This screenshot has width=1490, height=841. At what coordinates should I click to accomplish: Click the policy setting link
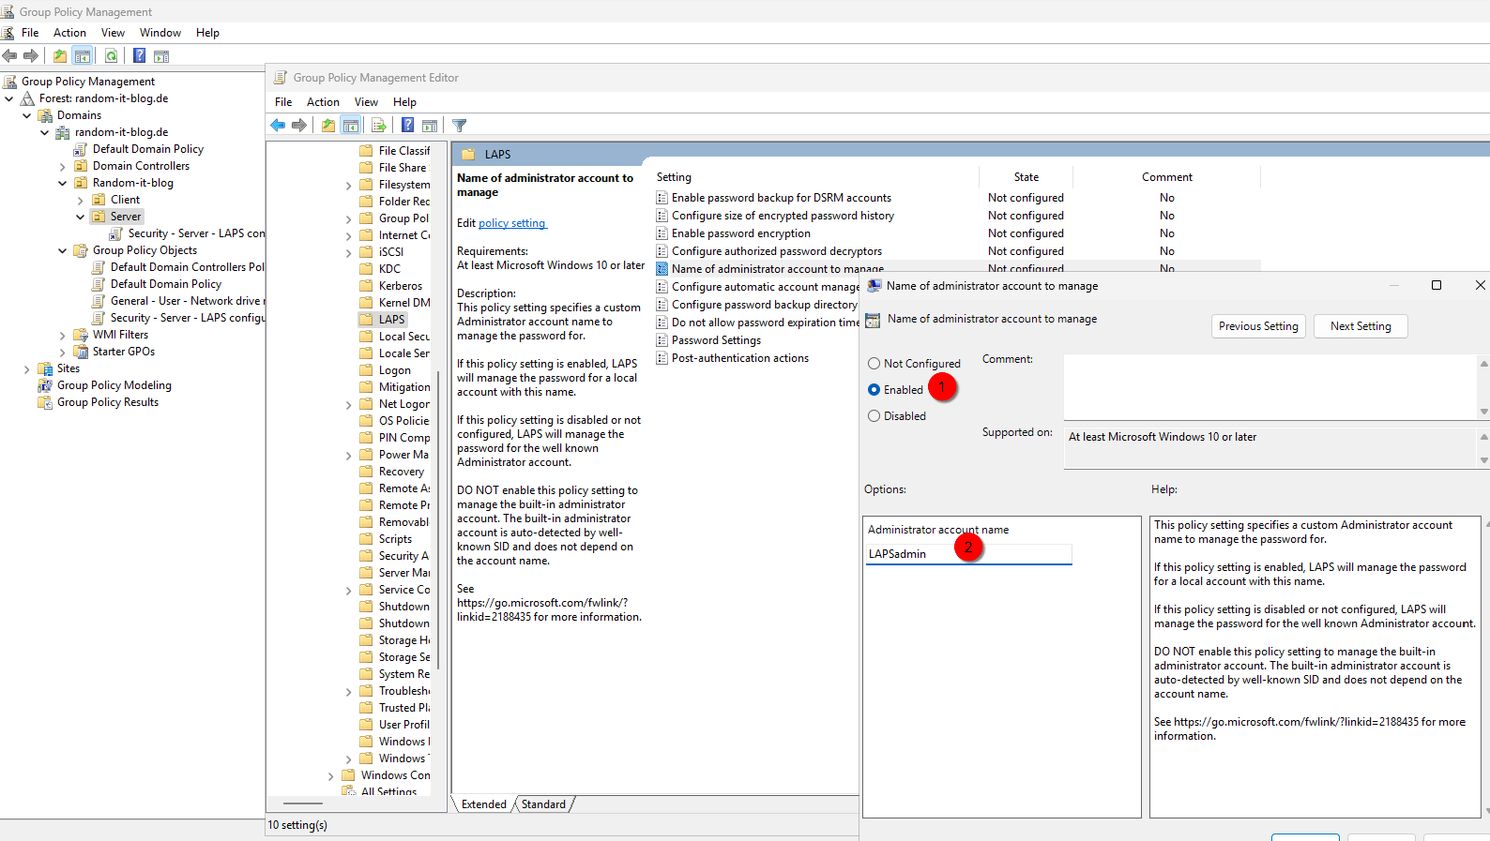(511, 223)
